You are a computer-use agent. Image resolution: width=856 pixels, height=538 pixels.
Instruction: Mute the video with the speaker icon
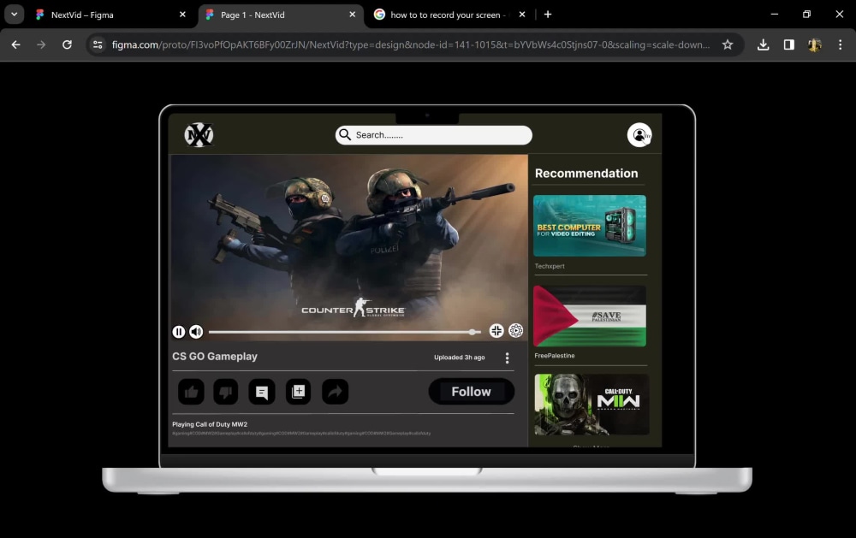point(196,331)
